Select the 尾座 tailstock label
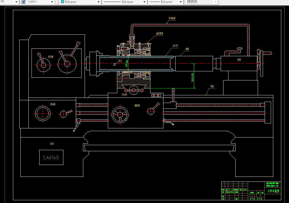Viewport: 289px width, 203px height. (239, 59)
